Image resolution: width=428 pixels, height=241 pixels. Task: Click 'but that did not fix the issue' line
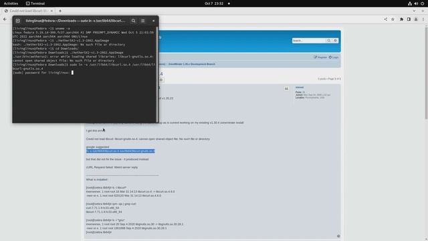coord(118,159)
